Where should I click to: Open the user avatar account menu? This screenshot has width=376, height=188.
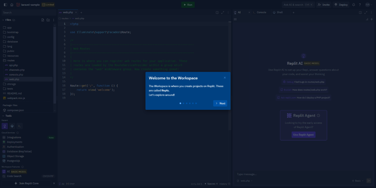[x=368, y=5]
